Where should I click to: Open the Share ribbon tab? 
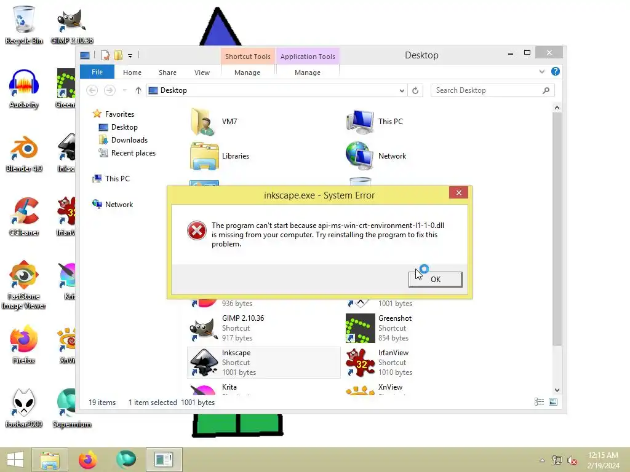(167, 73)
